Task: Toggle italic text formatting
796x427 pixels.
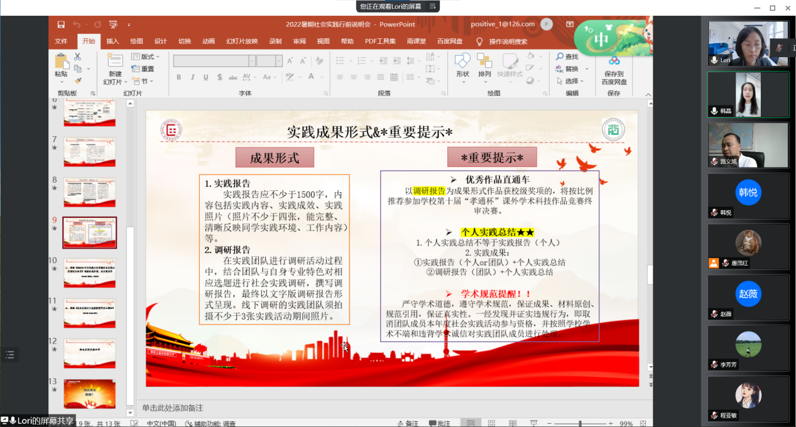Action: click(x=192, y=77)
